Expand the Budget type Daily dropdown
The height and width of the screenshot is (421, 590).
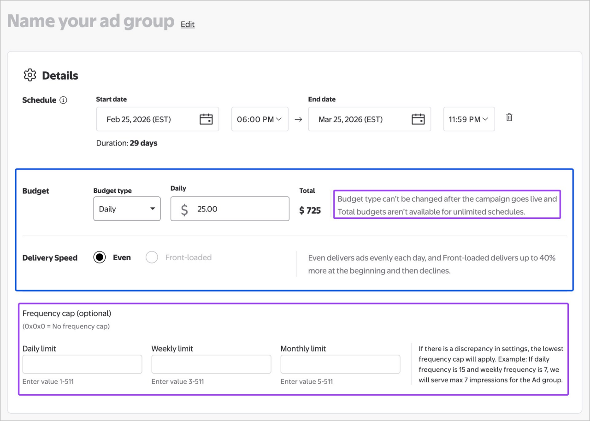click(x=127, y=209)
